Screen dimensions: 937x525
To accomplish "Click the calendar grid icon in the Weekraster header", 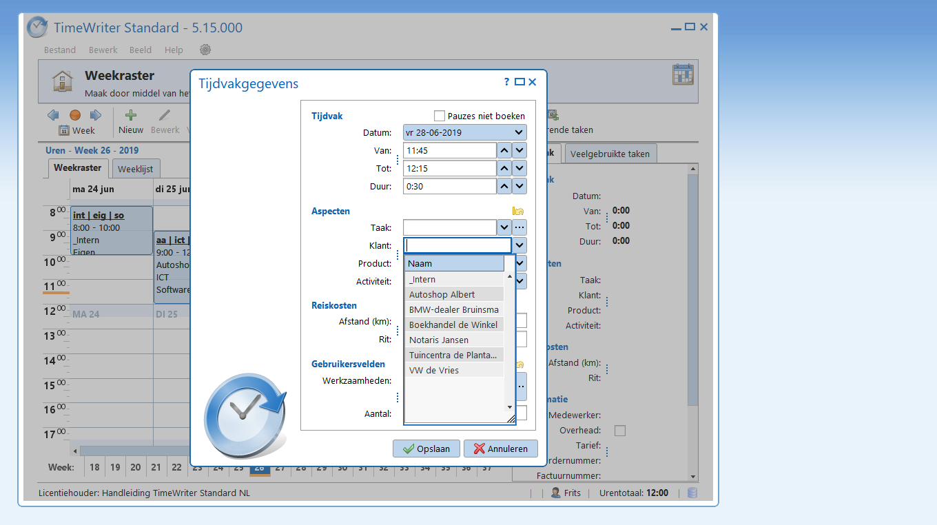I will tap(683, 74).
